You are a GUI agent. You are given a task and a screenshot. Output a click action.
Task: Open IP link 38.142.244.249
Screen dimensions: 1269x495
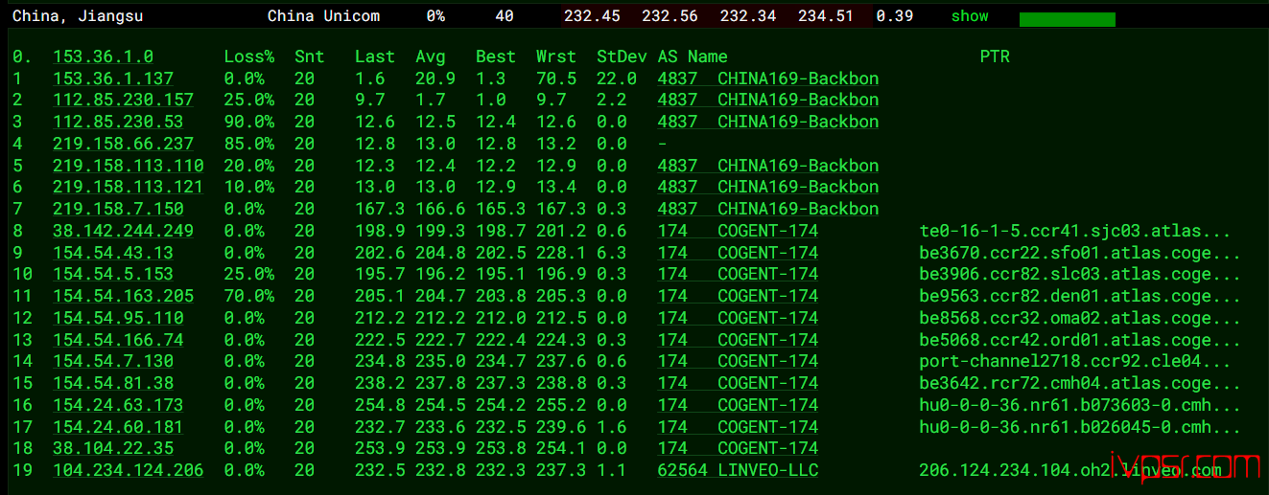pos(123,231)
